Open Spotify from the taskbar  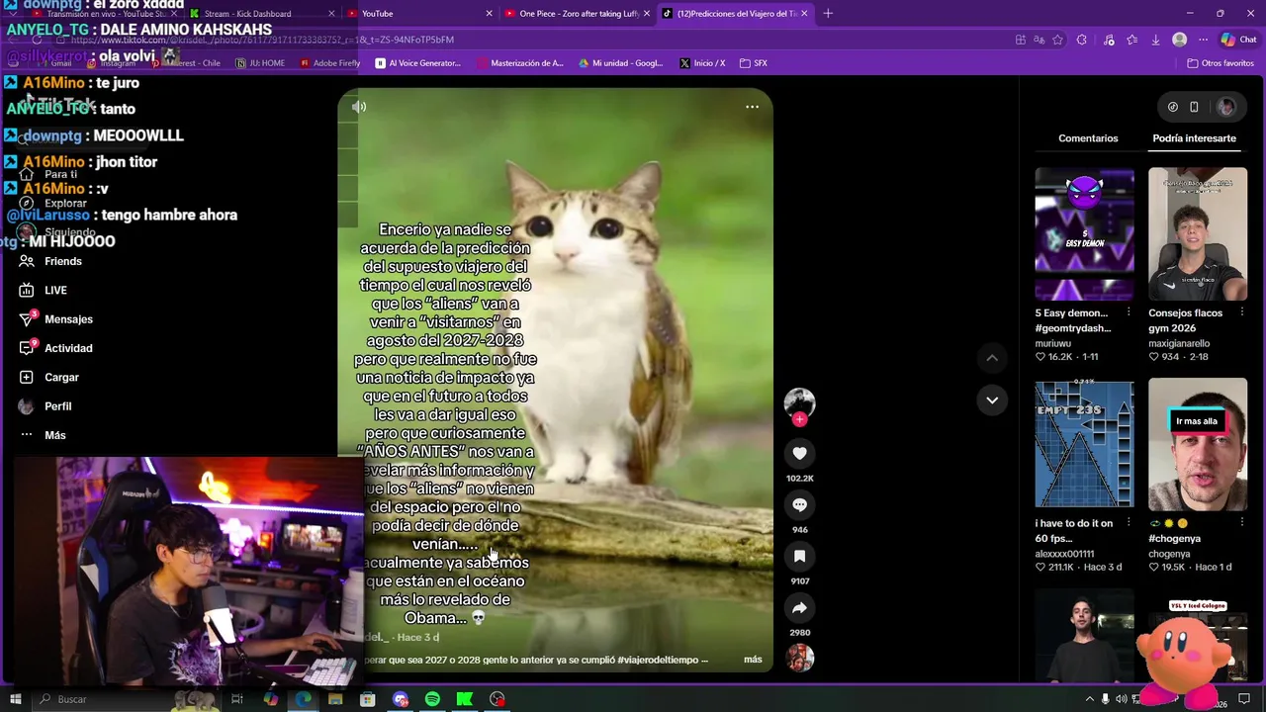point(432,699)
